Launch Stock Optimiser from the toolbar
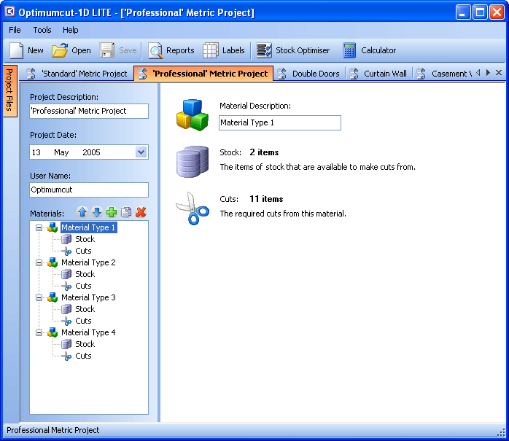 264,50
